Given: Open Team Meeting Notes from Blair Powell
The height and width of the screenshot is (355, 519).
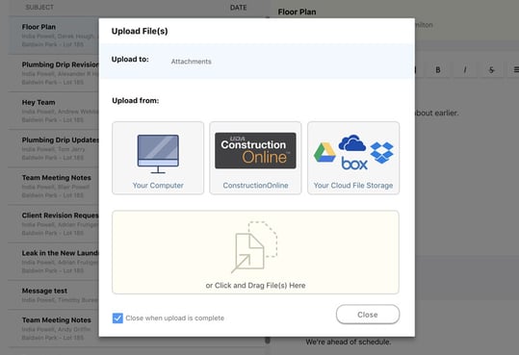Looking at the screenshot, I should point(54,187).
